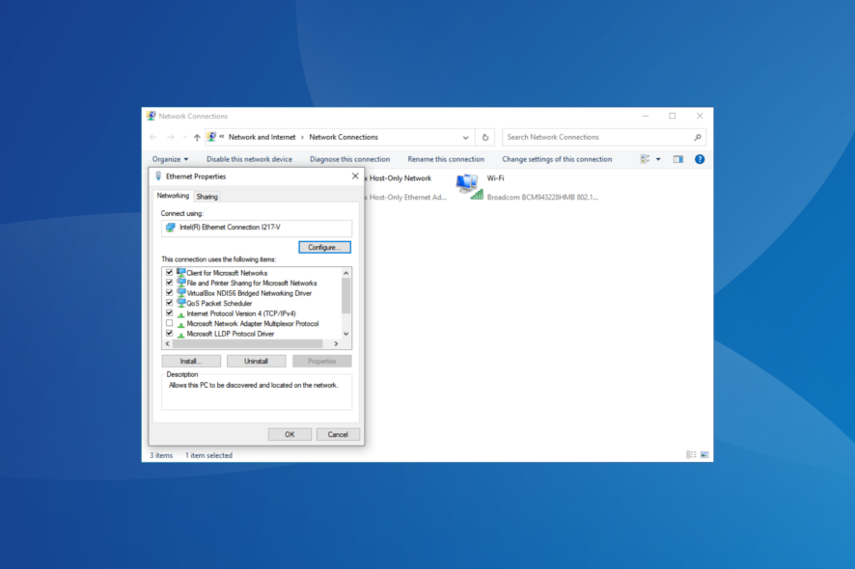Switch to large icons view in status bar

coord(704,454)
